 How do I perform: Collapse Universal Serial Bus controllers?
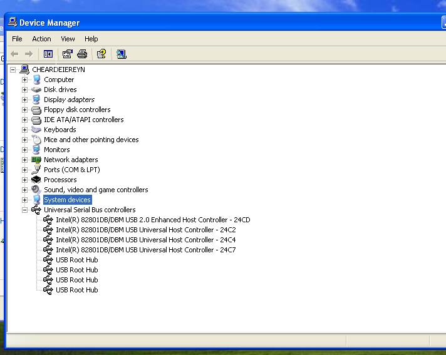(x=25, y=210)
